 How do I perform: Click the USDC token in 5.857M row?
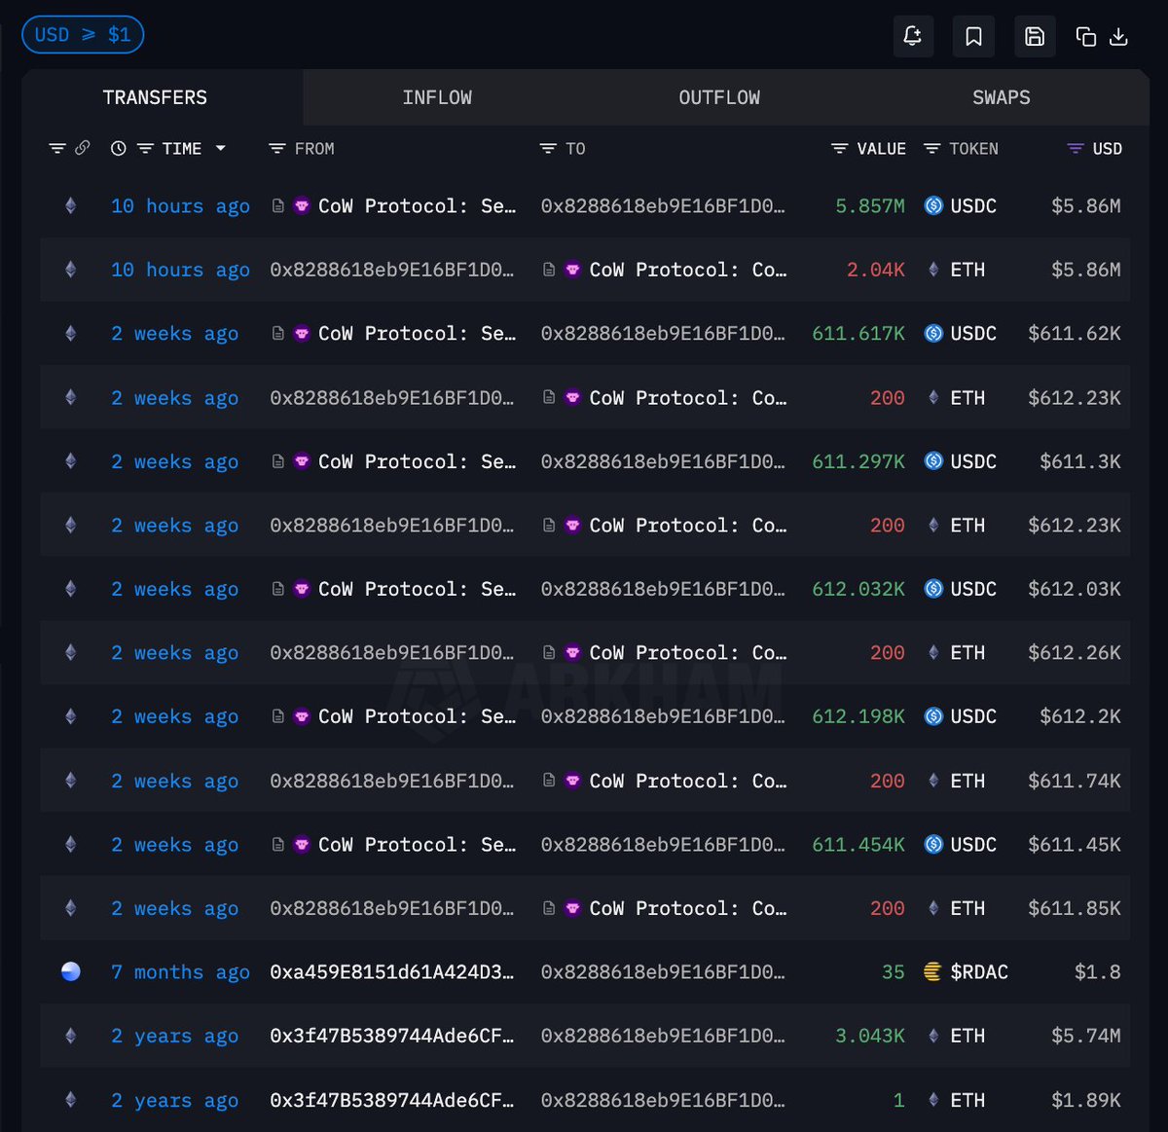click(960, 206)
